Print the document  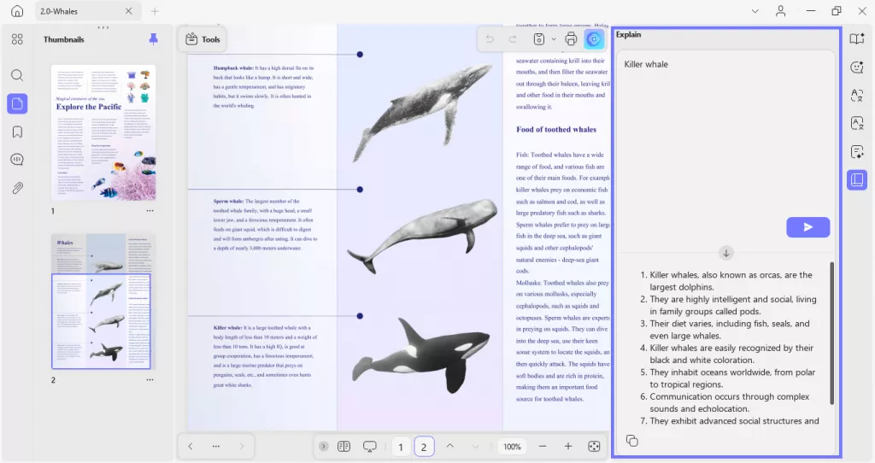coord(571,39)
